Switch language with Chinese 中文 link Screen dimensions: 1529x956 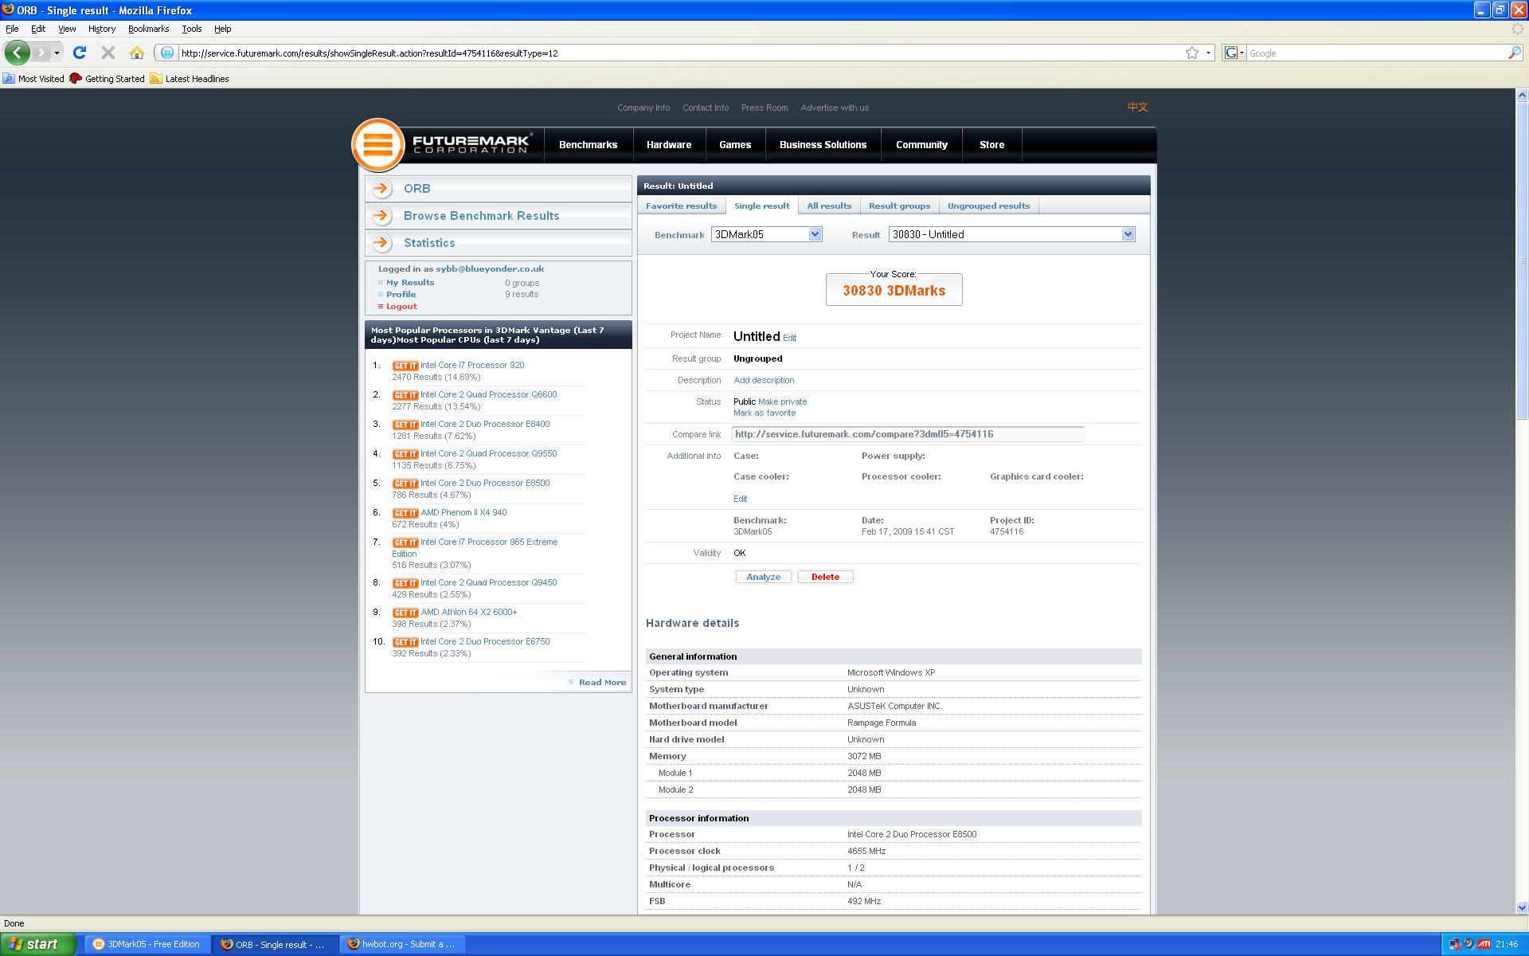pyautogui.click(x=1137, y=107)
